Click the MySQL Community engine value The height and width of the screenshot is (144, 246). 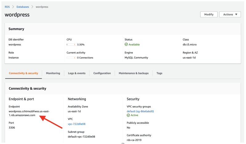click(136, 58)
